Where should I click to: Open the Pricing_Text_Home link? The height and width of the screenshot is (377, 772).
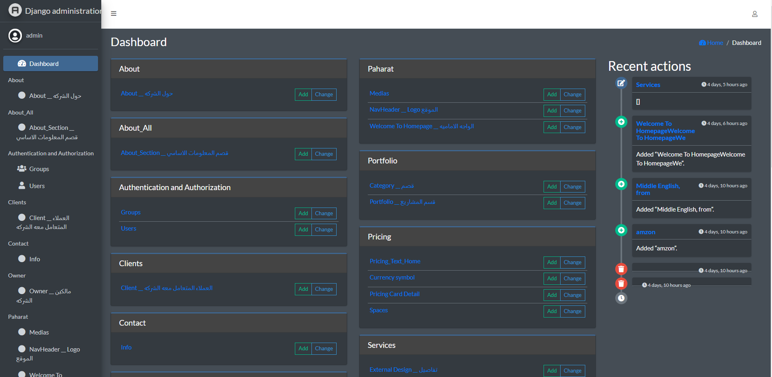pos(395,261)
